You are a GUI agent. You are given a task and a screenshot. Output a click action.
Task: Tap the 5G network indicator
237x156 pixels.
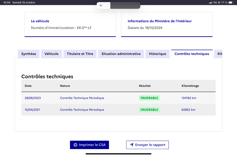click(x=215, y=2)
